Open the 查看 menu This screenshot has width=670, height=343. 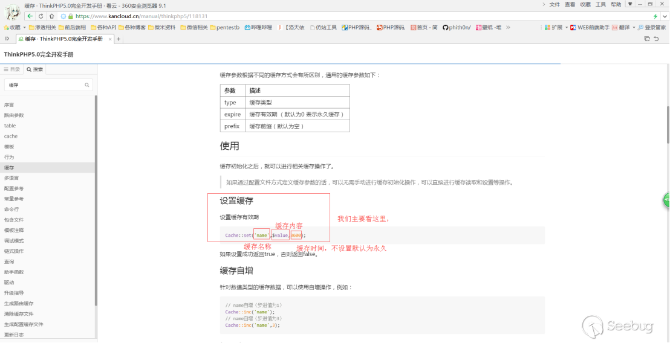tap(570, 4)
